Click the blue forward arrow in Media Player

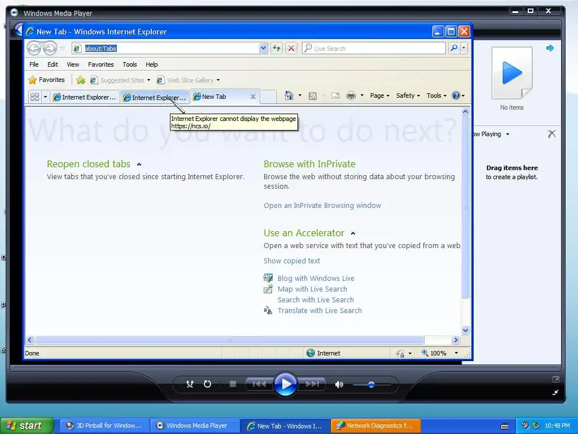click(x=550, y=48)
